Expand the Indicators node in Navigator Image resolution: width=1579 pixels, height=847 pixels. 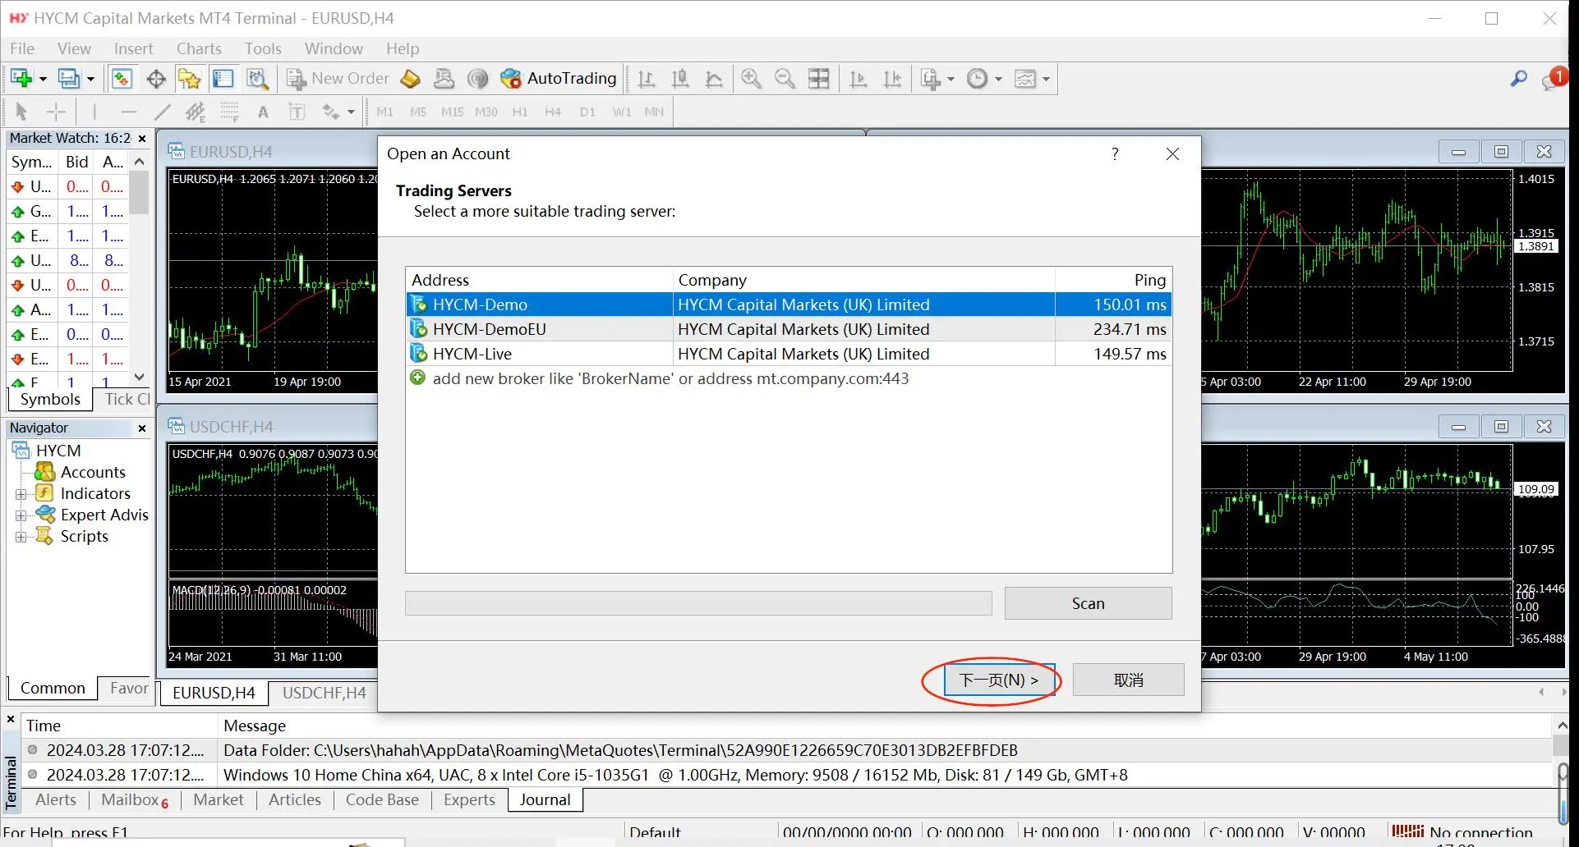pyautogui.click(x=21, y=494)
